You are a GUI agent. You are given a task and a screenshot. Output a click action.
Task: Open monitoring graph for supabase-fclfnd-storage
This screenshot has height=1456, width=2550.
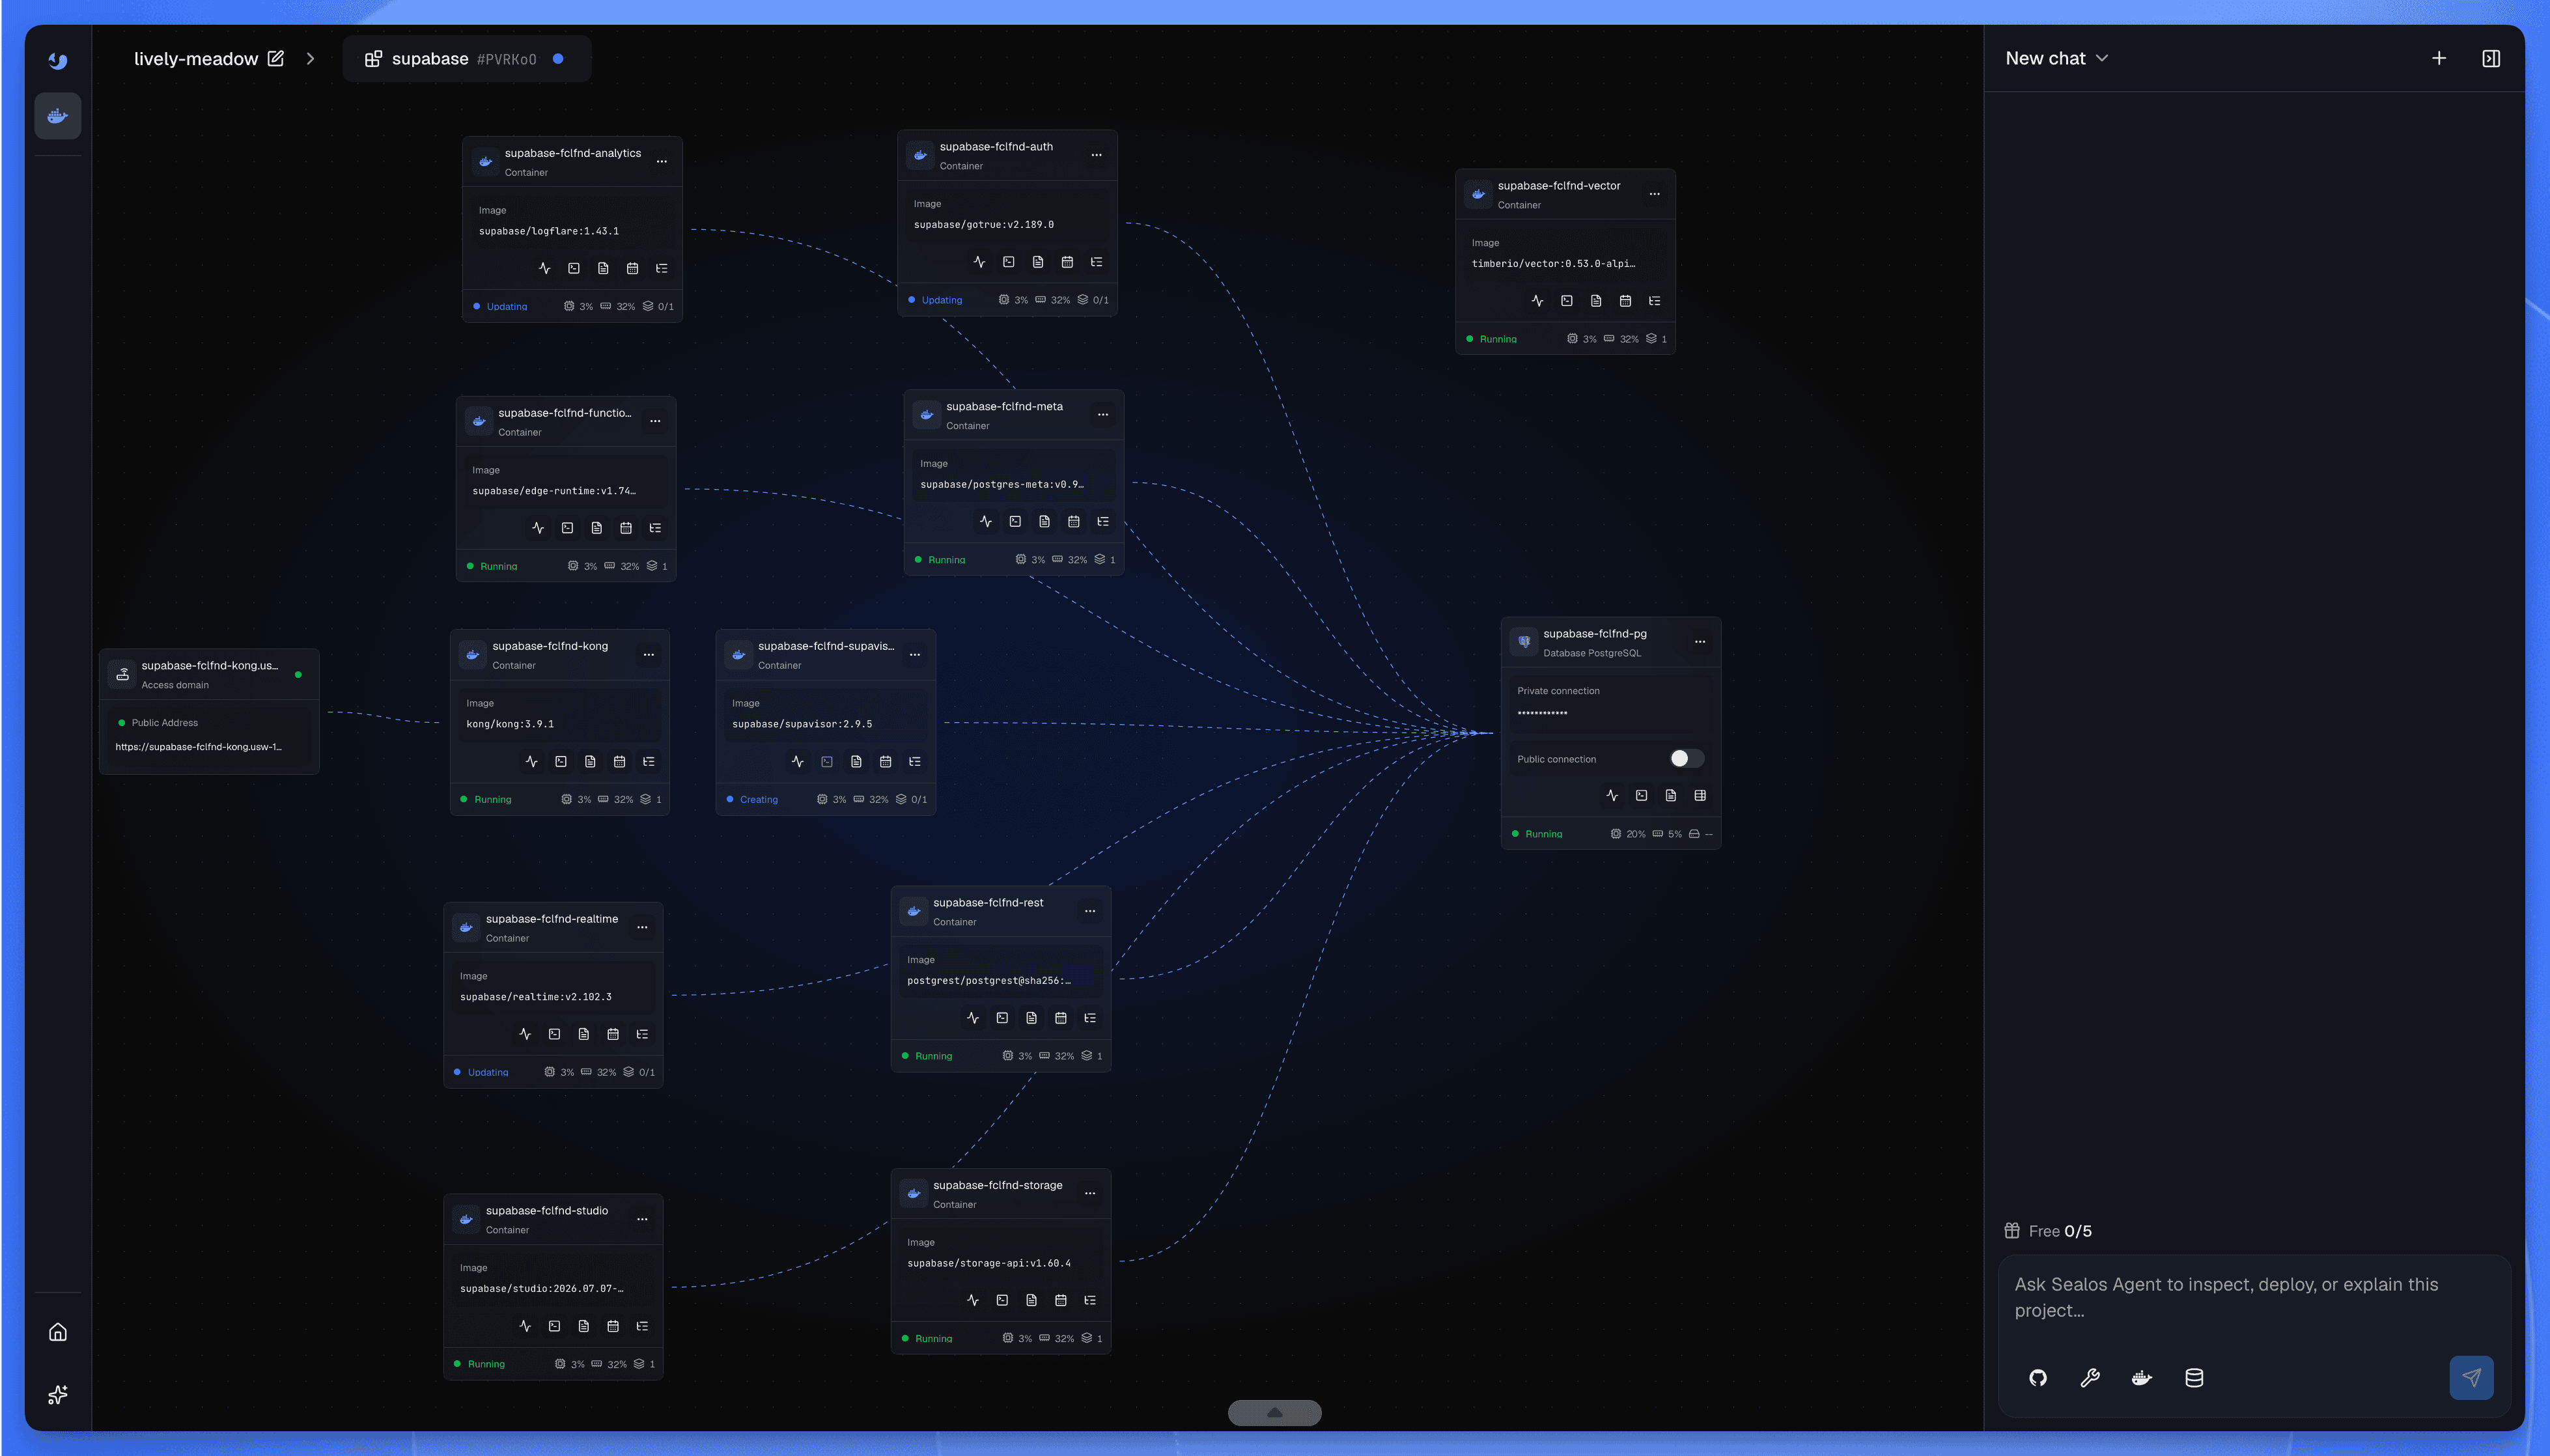click(x=973, y=1300)
